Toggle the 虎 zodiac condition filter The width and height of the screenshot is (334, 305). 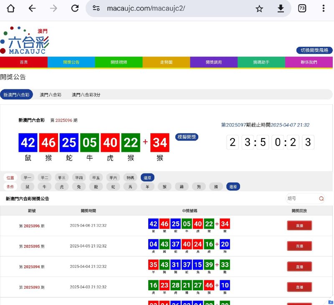pyautogui.click(x=61, y=187)
